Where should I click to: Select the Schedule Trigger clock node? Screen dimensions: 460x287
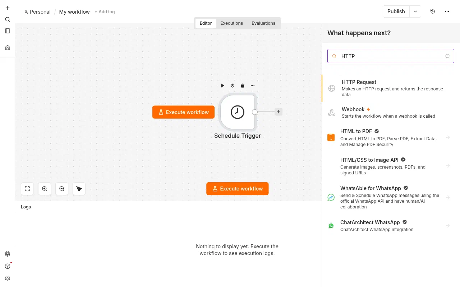tap(238, 112)
